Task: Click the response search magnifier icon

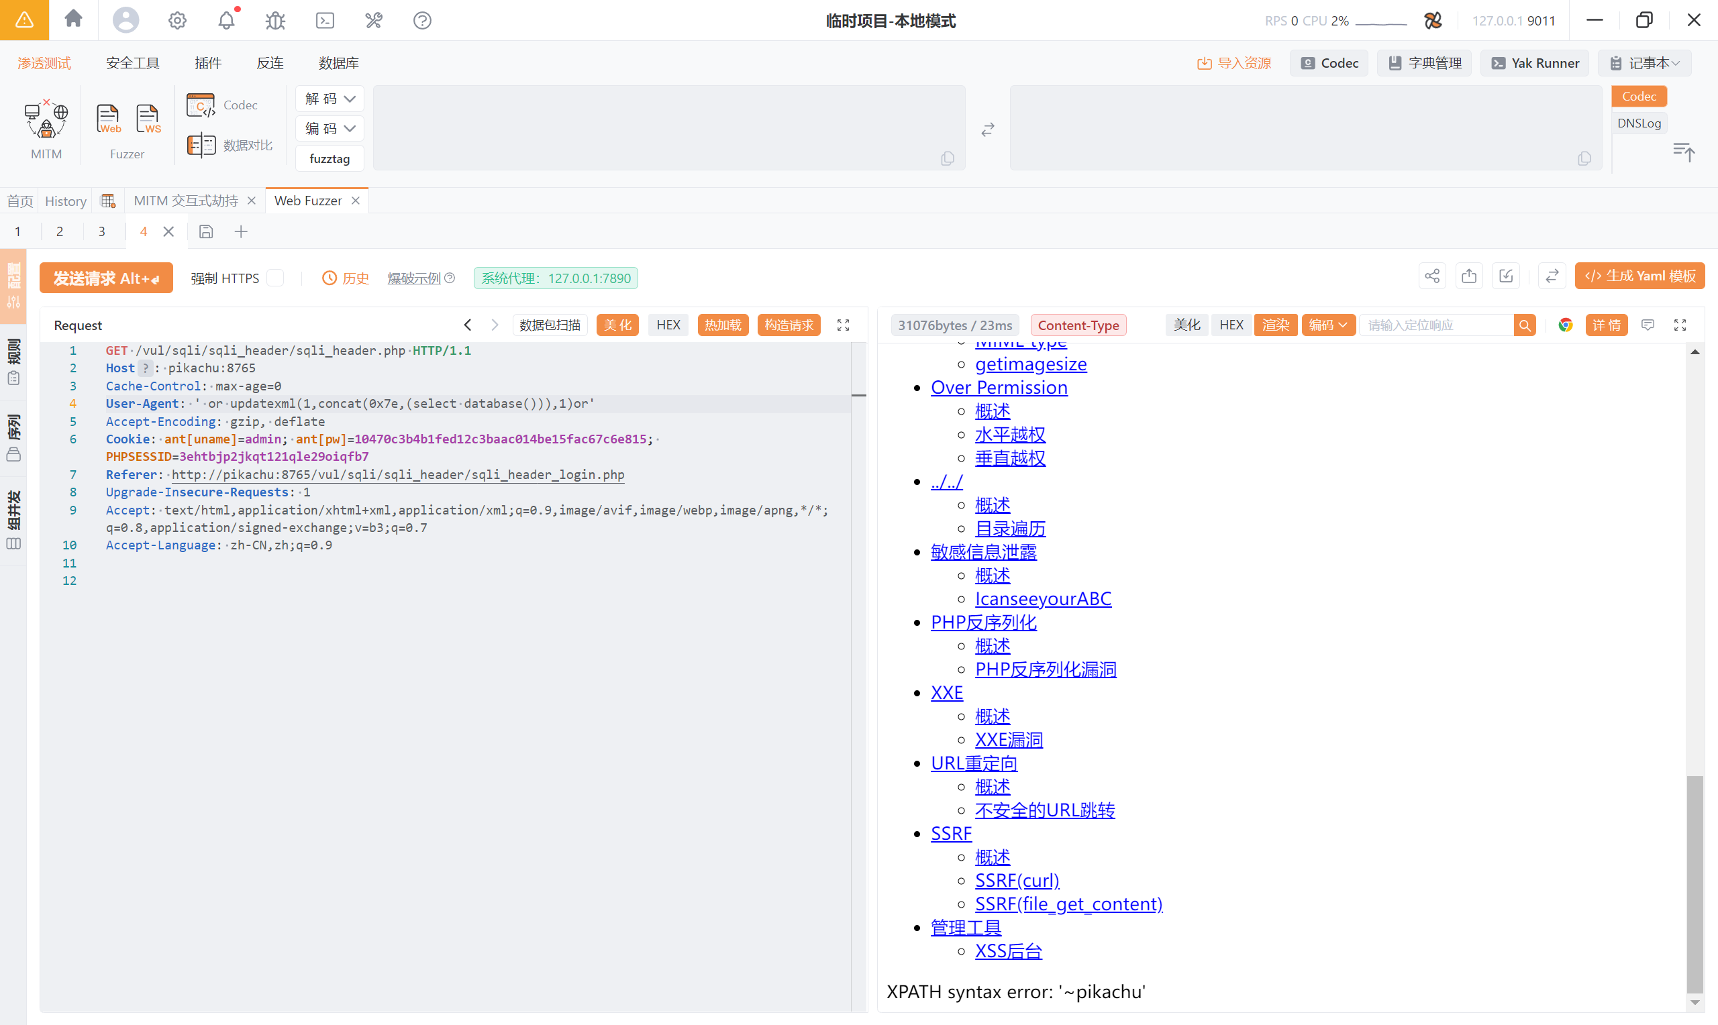Action: point(1525,325)
